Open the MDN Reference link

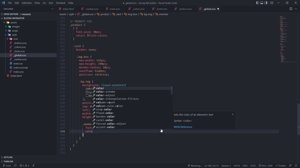pos(183,127)
